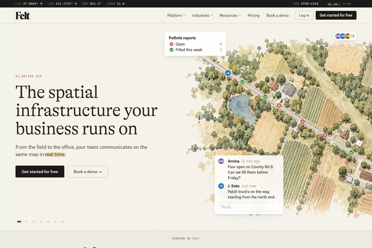Click the green Filled this week icon
This screenshot has height=248, width=372.
pos(172,50)
